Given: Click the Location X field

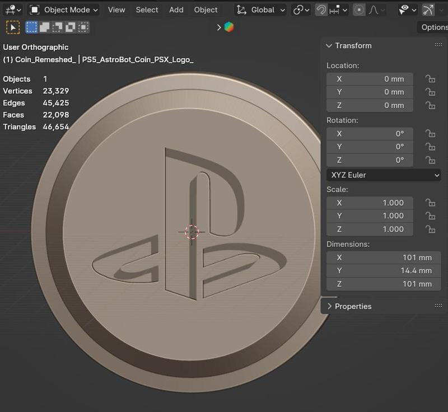Looking at the screenshot, I should point(370,79).
